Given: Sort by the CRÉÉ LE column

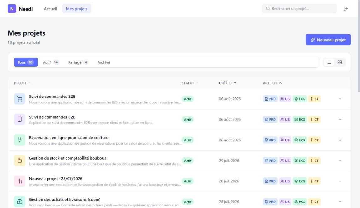Looking at the screenshot, I should (228, 83).
